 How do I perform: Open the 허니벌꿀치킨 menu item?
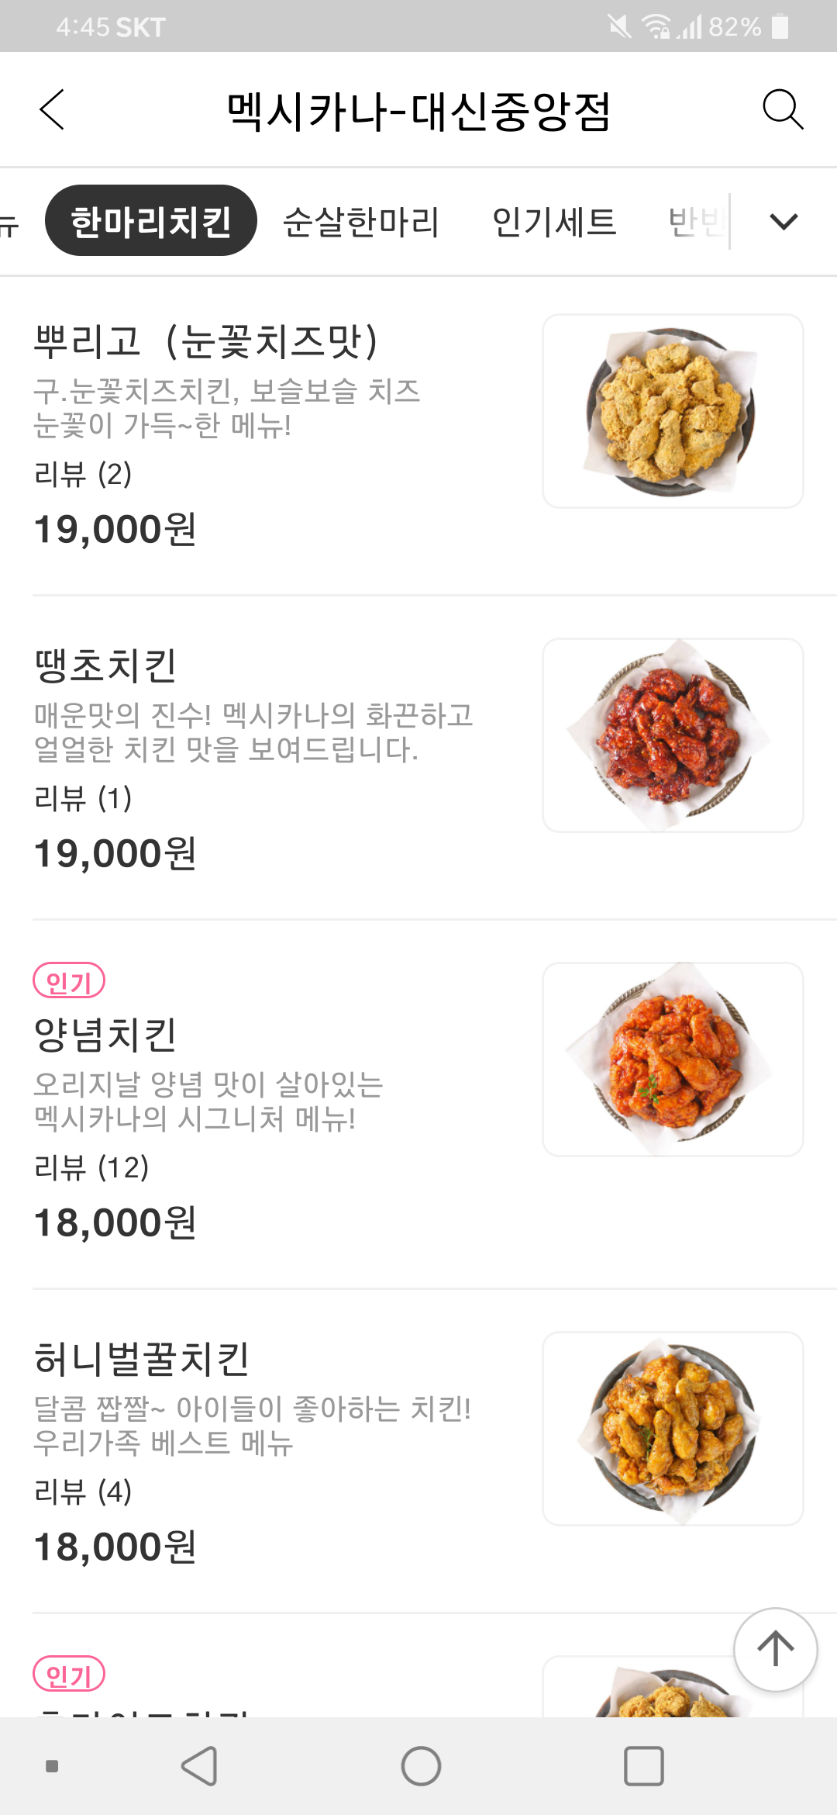pos(142,1359)
